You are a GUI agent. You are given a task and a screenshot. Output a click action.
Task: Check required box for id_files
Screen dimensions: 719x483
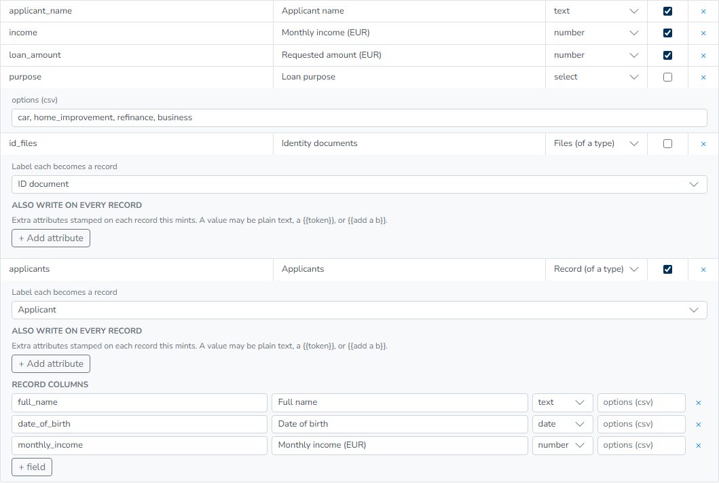click(x=667, y=143)
